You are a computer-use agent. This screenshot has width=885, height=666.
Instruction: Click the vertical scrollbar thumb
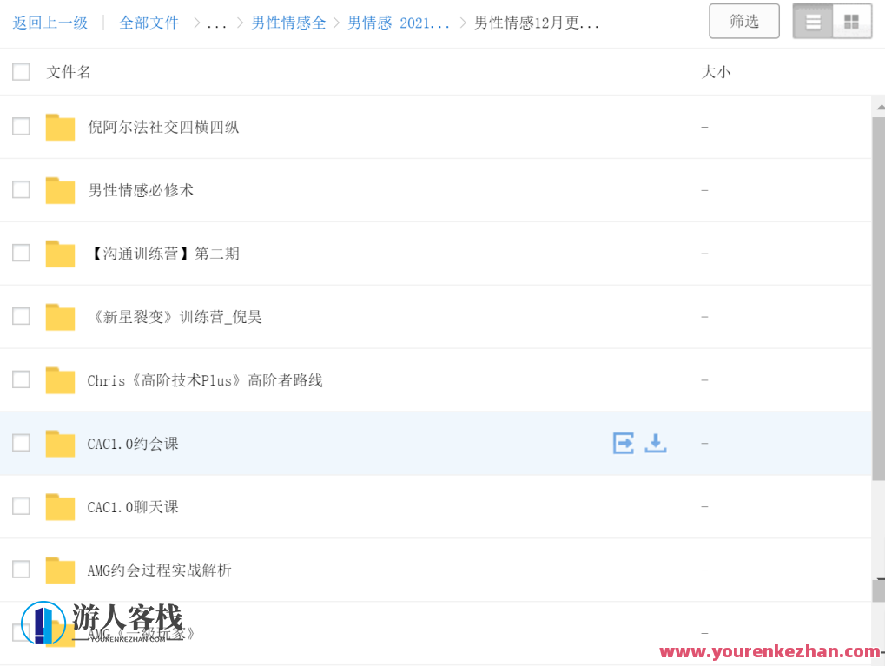(878, 299)
